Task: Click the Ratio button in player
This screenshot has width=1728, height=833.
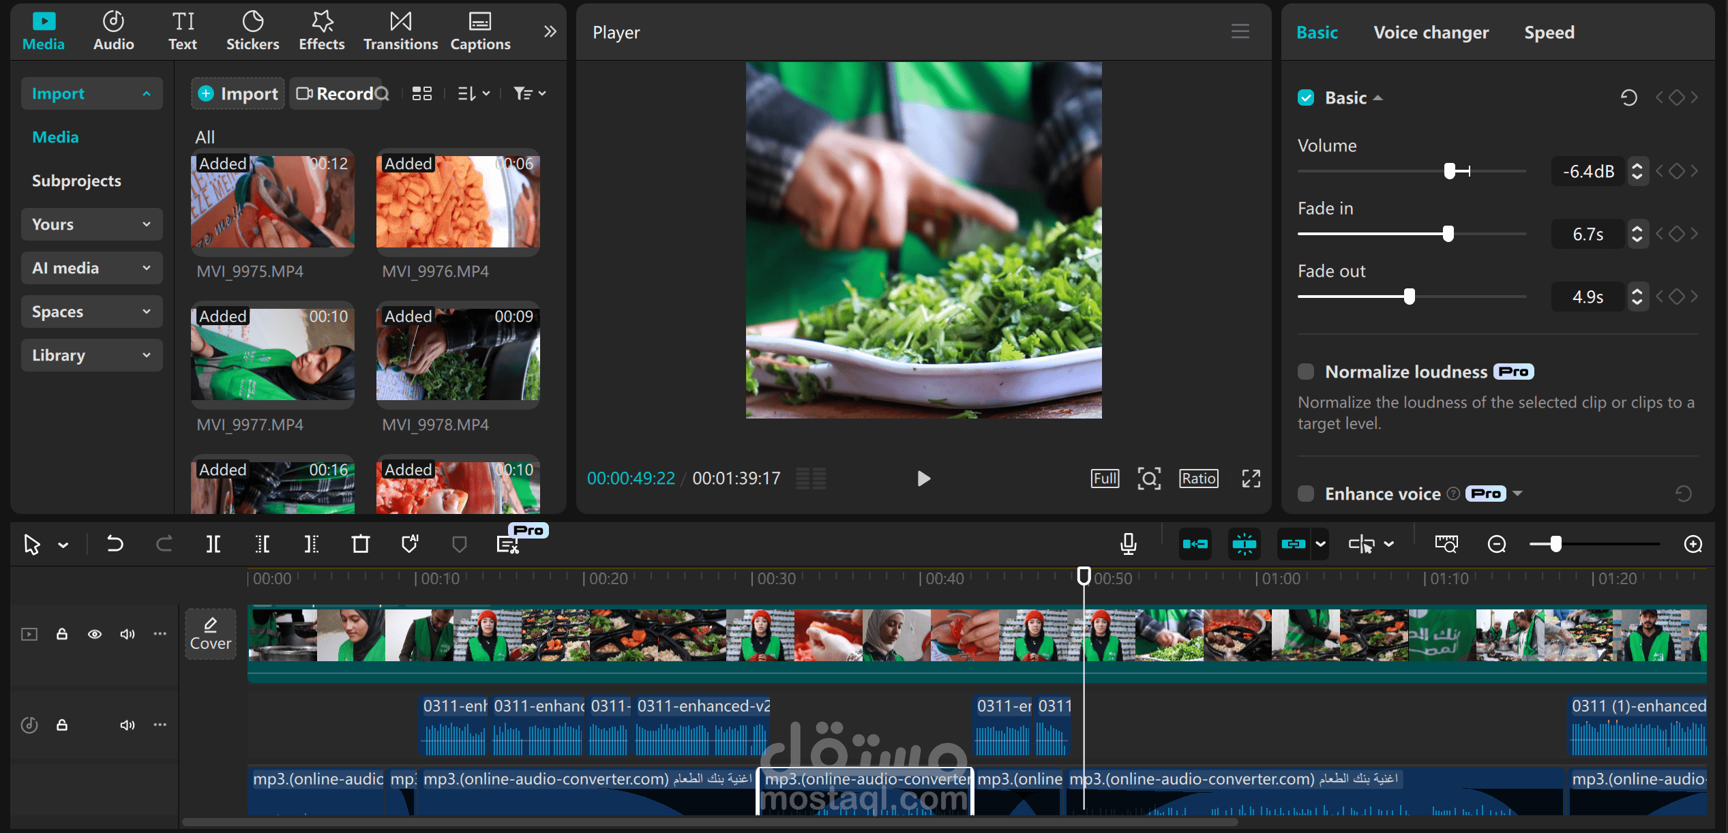Action: point(1198,479)
